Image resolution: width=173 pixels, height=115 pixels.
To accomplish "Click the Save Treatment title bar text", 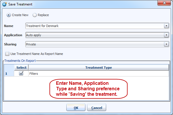I will (20, 4).
